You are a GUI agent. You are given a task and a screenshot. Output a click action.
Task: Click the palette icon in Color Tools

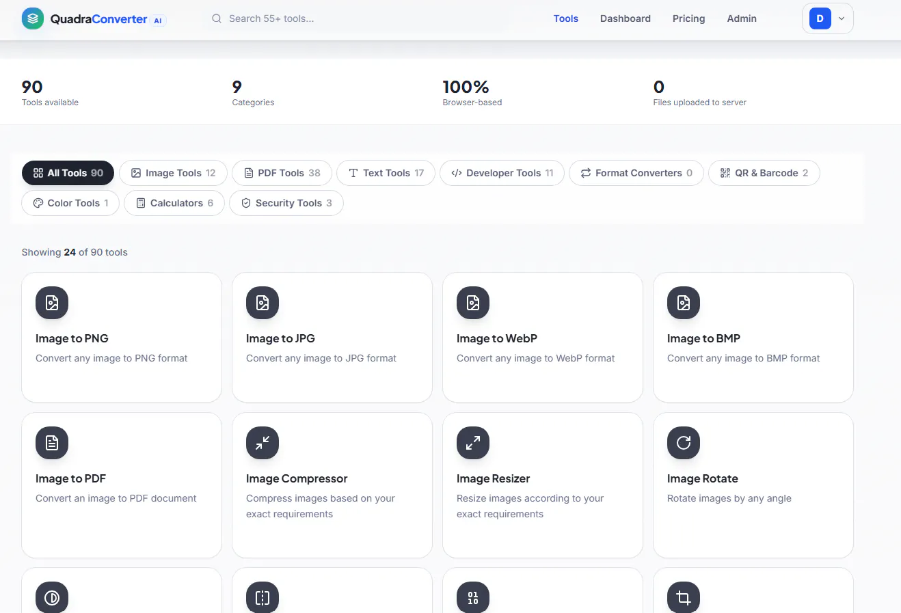(x=38, y=203)
